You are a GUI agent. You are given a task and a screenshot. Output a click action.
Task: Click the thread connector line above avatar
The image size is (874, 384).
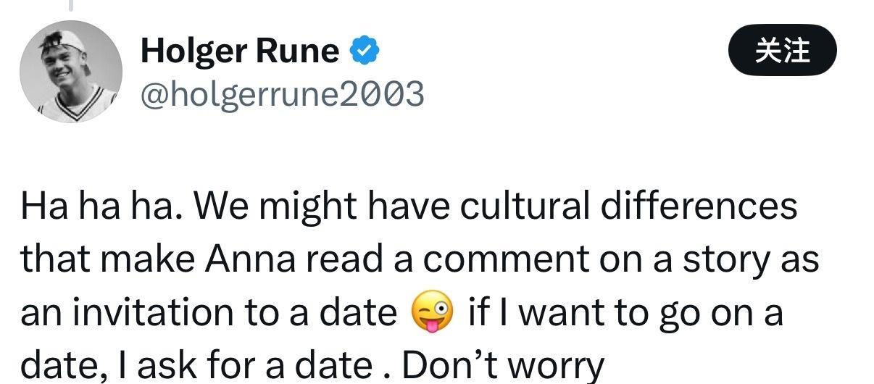71,6
